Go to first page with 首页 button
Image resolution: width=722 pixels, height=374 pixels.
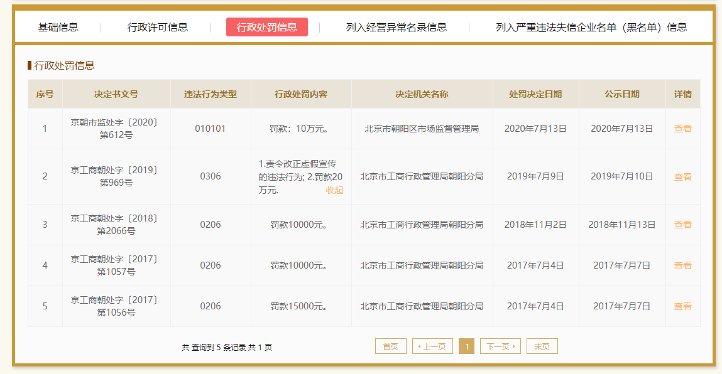tap(390, 346)
